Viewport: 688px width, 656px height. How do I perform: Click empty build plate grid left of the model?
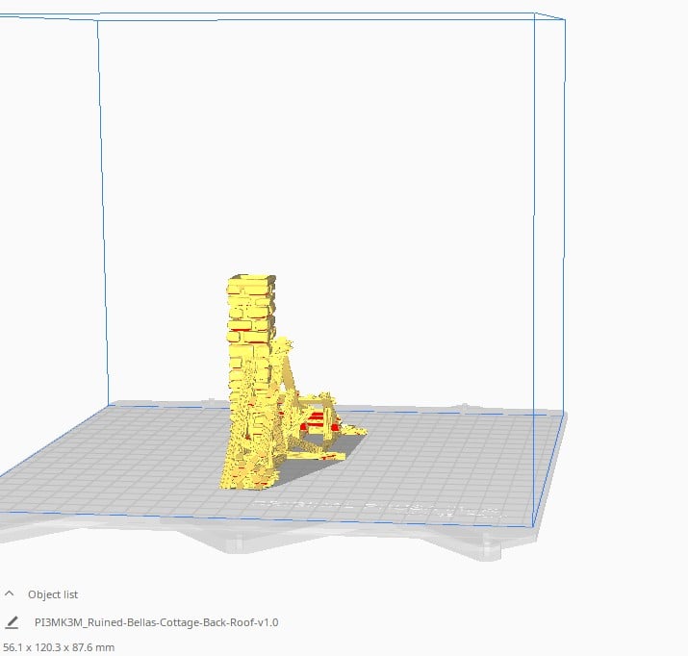pos(125,452)
